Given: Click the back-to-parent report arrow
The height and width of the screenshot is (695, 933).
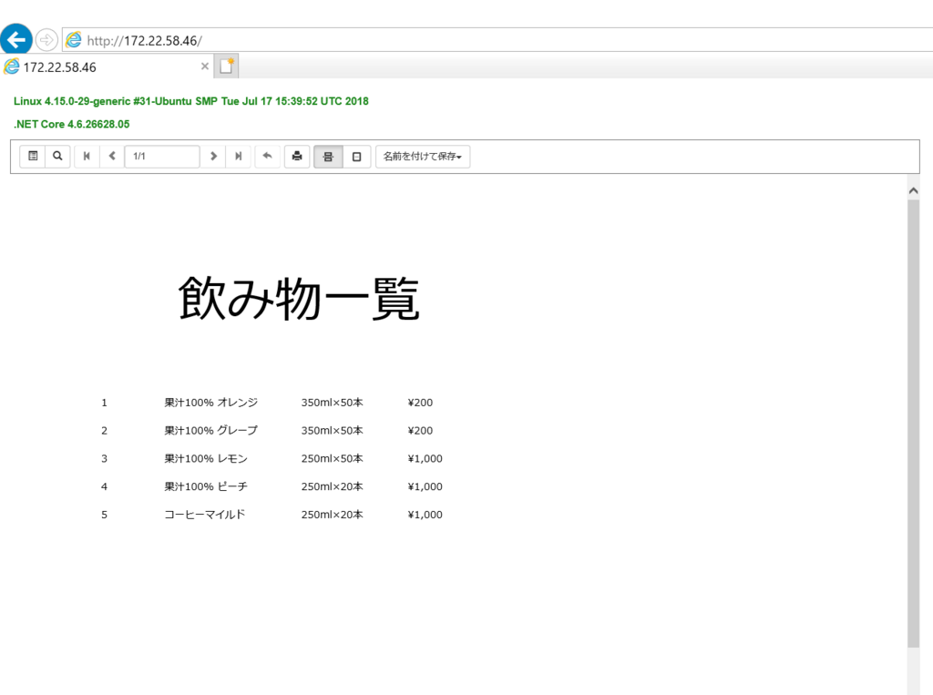Looking at the screenshot, I should 268,157.
